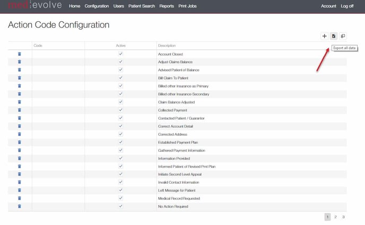The image size is (365, 225).
Task: Jump to page 3 in pagination
Action: coord(343,217)
